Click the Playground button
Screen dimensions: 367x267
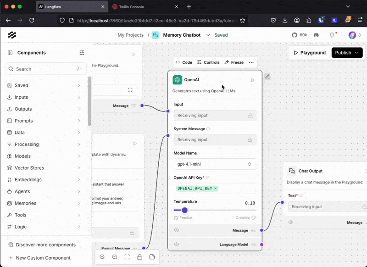[309, 52]
